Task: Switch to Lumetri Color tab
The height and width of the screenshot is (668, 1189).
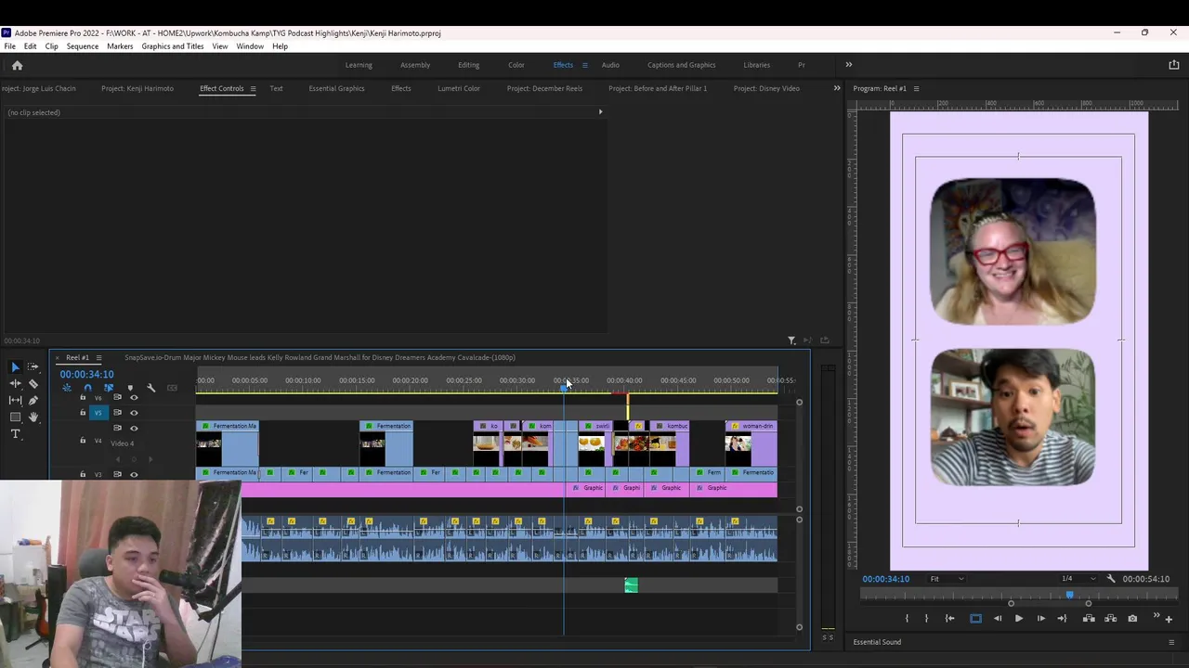Action: (x=459, y=89)
